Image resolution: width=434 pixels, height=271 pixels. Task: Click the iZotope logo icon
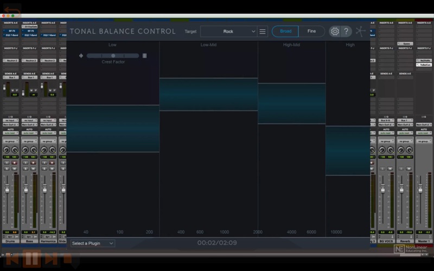click(x=360, y=31)
